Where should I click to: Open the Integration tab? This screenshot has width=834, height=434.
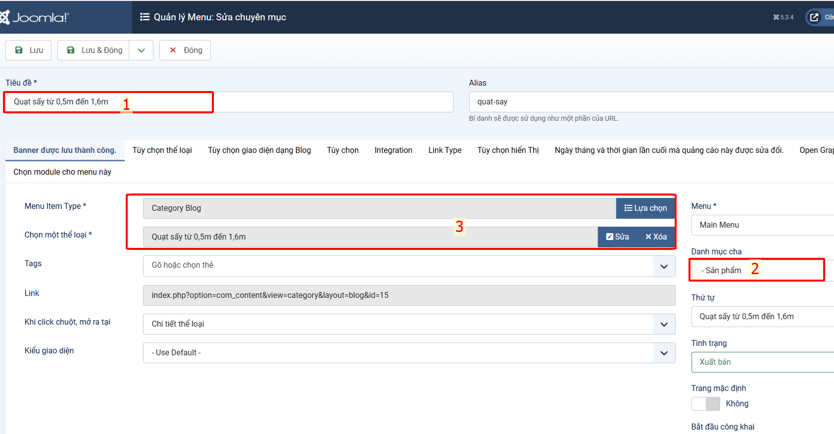[x=393, y=150]
